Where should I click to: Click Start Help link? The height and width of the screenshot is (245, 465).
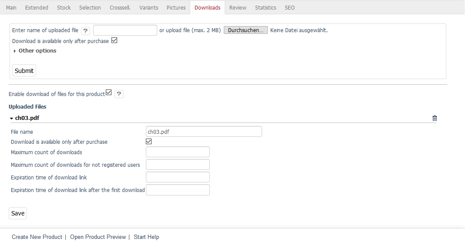[146, 237]
